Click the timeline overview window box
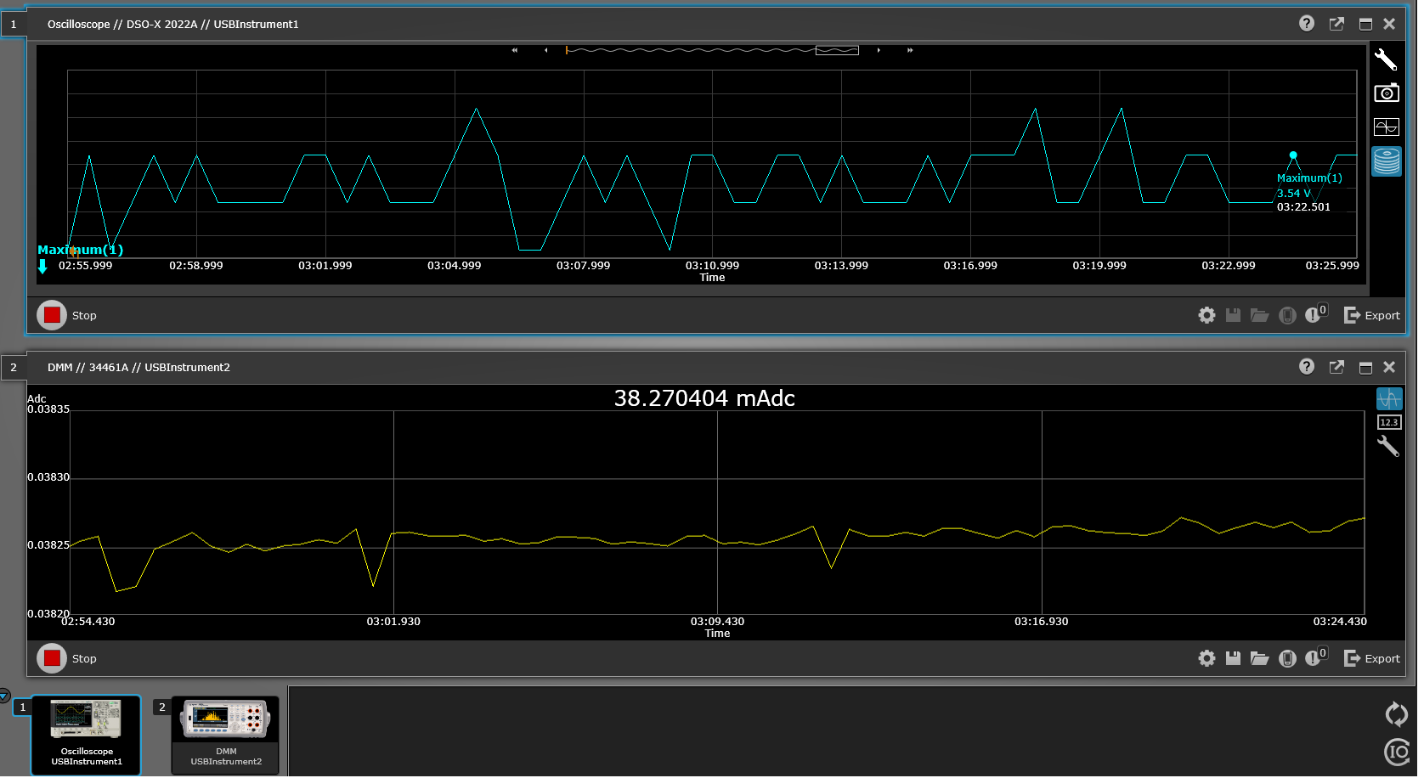Viewport: 1424px width, 778px height. click(x=837, y=50)
